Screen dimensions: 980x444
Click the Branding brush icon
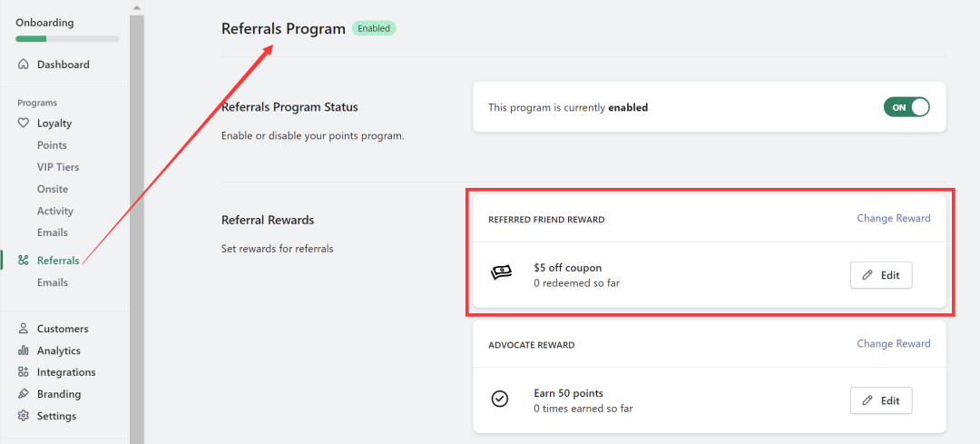[x=24, y=394]
